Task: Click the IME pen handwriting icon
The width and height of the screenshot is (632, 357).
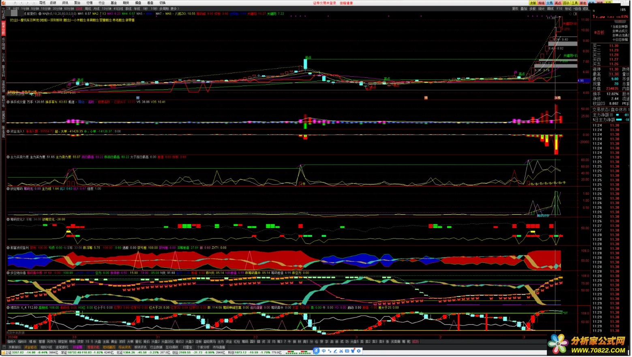Action: click(x=335, y=351)
